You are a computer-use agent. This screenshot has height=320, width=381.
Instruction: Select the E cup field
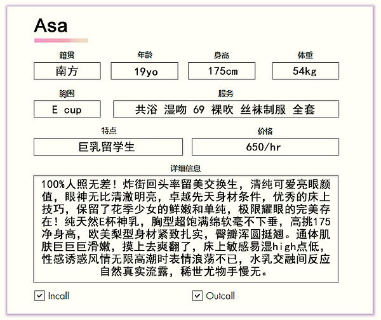pyautogui.click(x=67, y=109)
